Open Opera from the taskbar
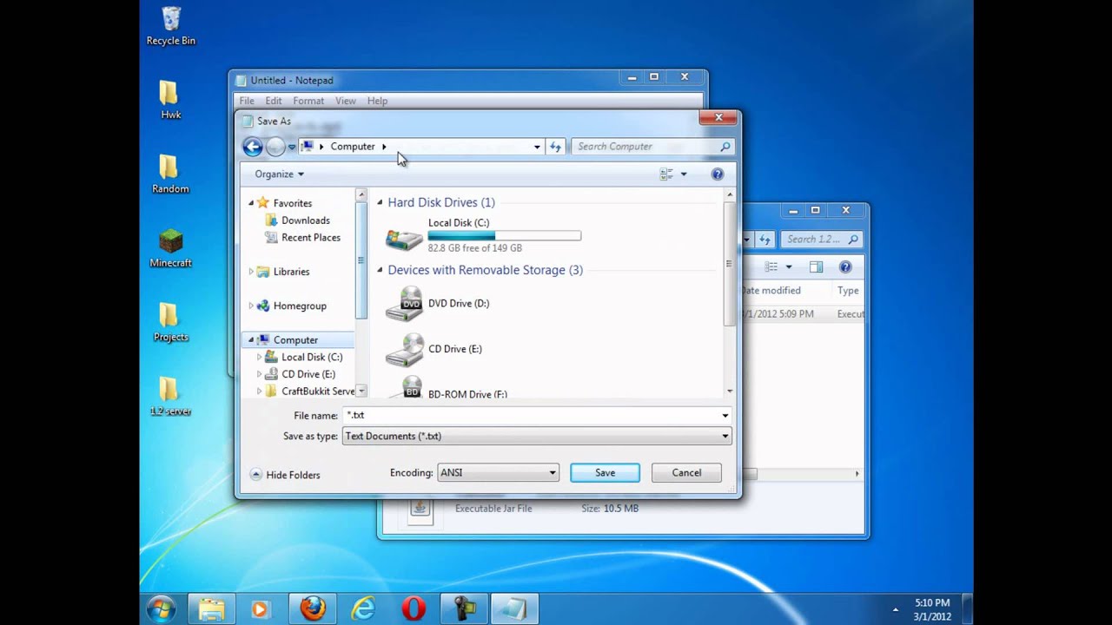This screenshot has width=1112, height=625. [414, 609]
